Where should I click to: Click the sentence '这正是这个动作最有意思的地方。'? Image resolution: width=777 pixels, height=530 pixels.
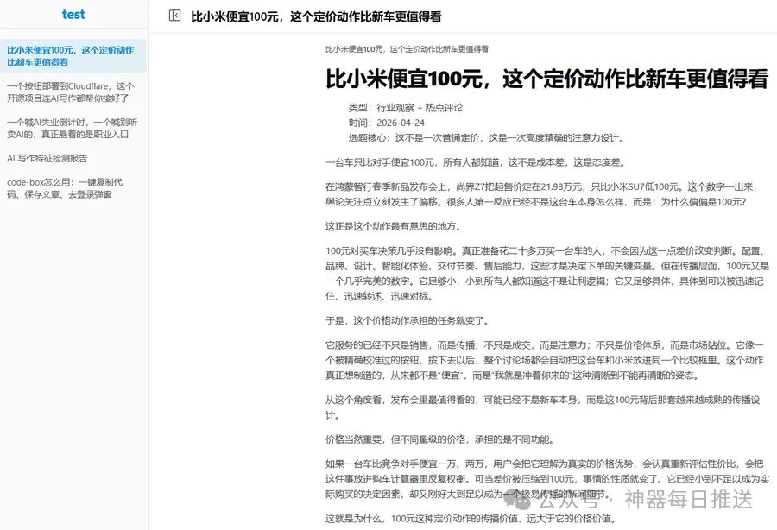[395, 226]
